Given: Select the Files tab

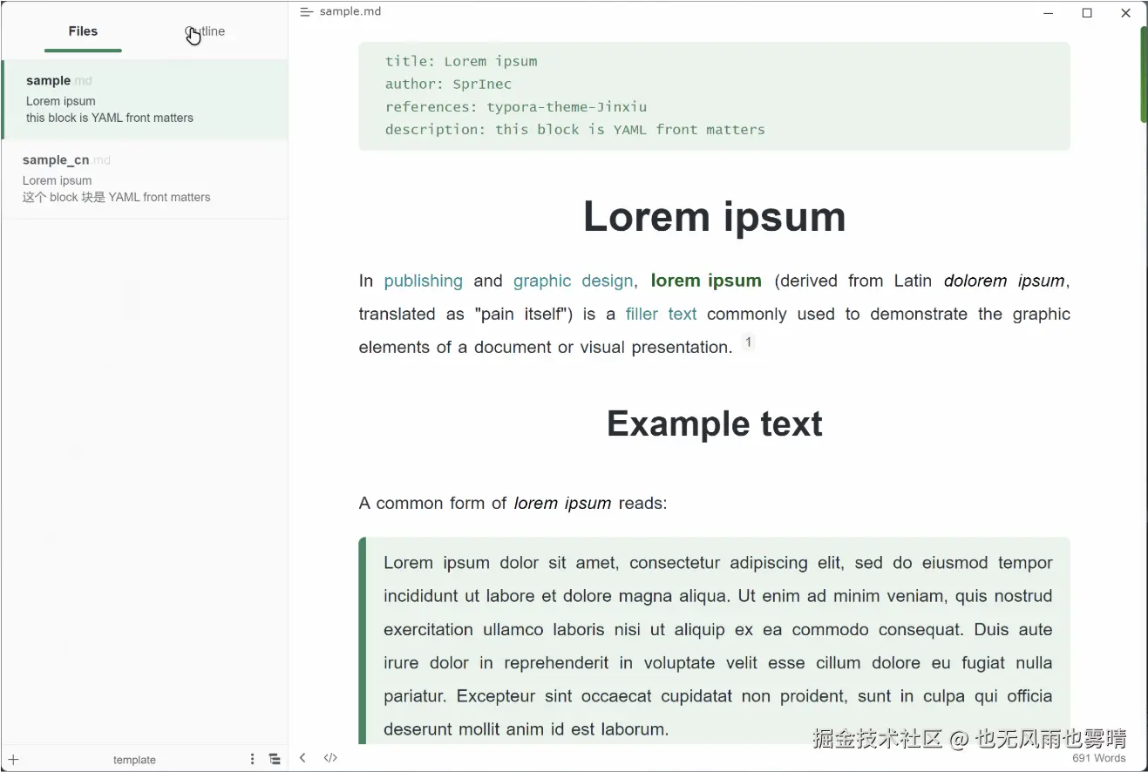Looking at the screenshot, I should [83, 31].
